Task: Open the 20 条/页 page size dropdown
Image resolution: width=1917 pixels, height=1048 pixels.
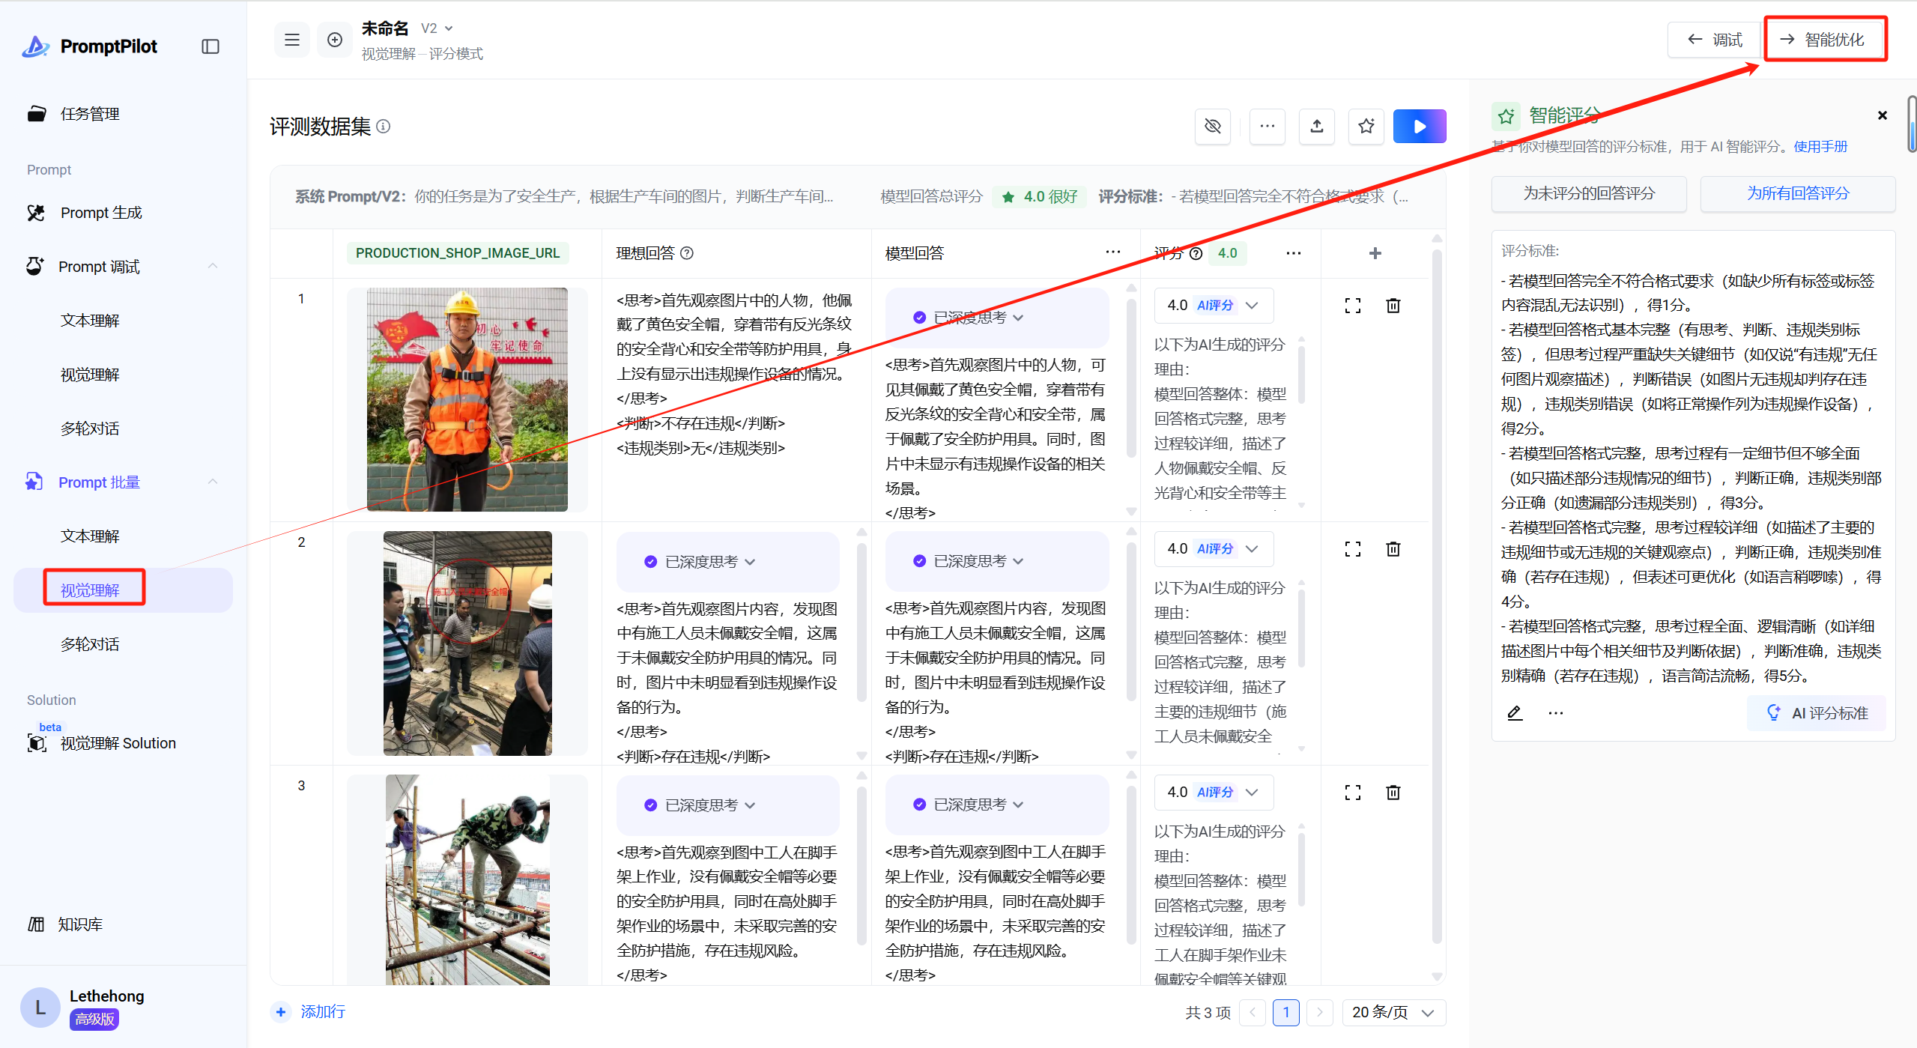Action: pyautogui.click(x=1393, y=1012)
